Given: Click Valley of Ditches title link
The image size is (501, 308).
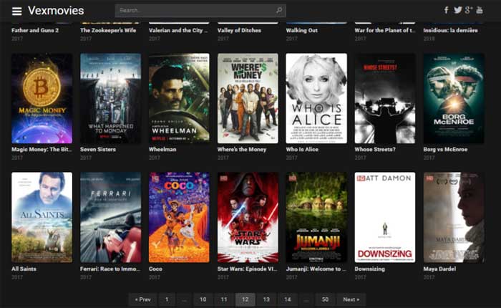Looking at the screenshot, I should 239,30.
